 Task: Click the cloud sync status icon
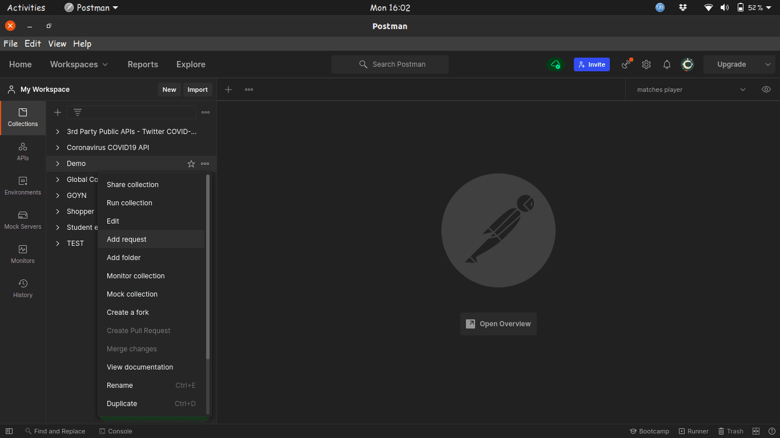(556, 64)
